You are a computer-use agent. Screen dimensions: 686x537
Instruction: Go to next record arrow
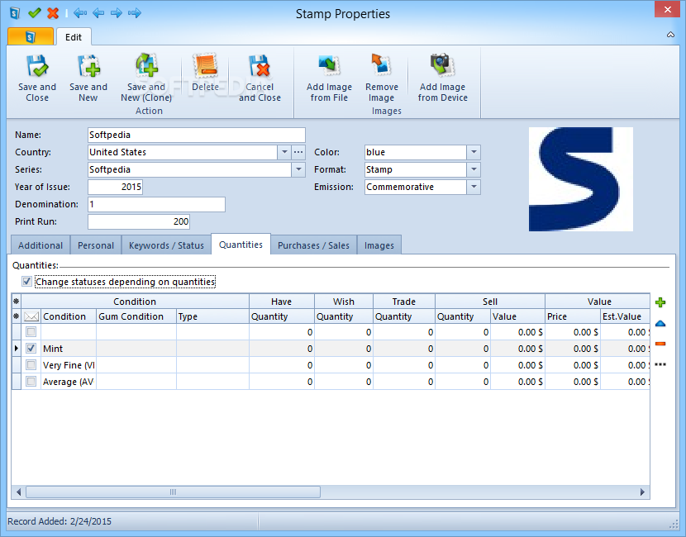tap(117, 13)
